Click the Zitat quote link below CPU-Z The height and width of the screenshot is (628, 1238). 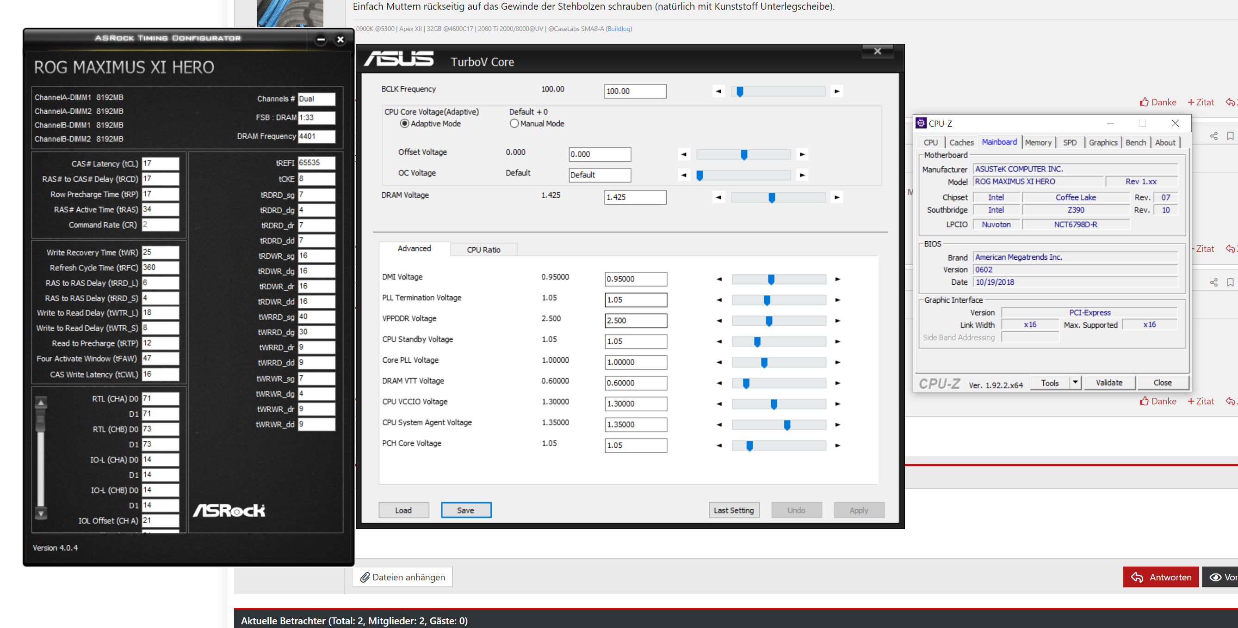[1201, 401]
